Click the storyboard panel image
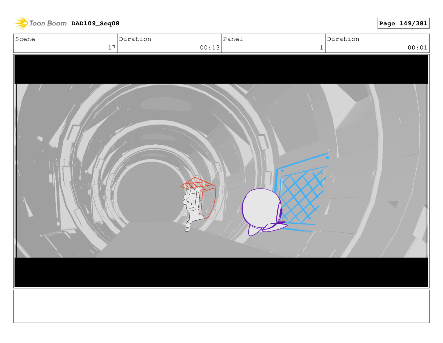Image resolution: width=443 pixels, height=343 pixels. click(221, 171)
